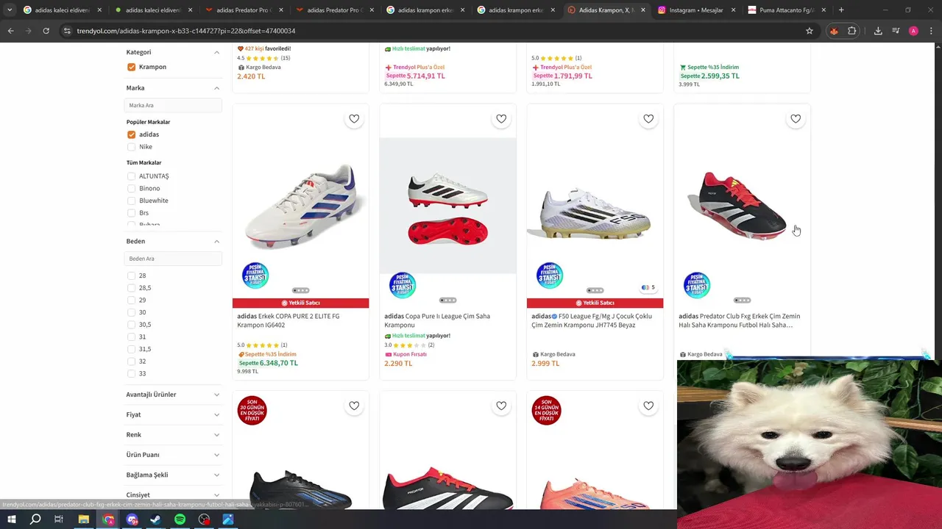Click Yetkili Satıcı banner on COPA PURE card
The height and width of the screenshot is (529, 942).
coord(300,303)
